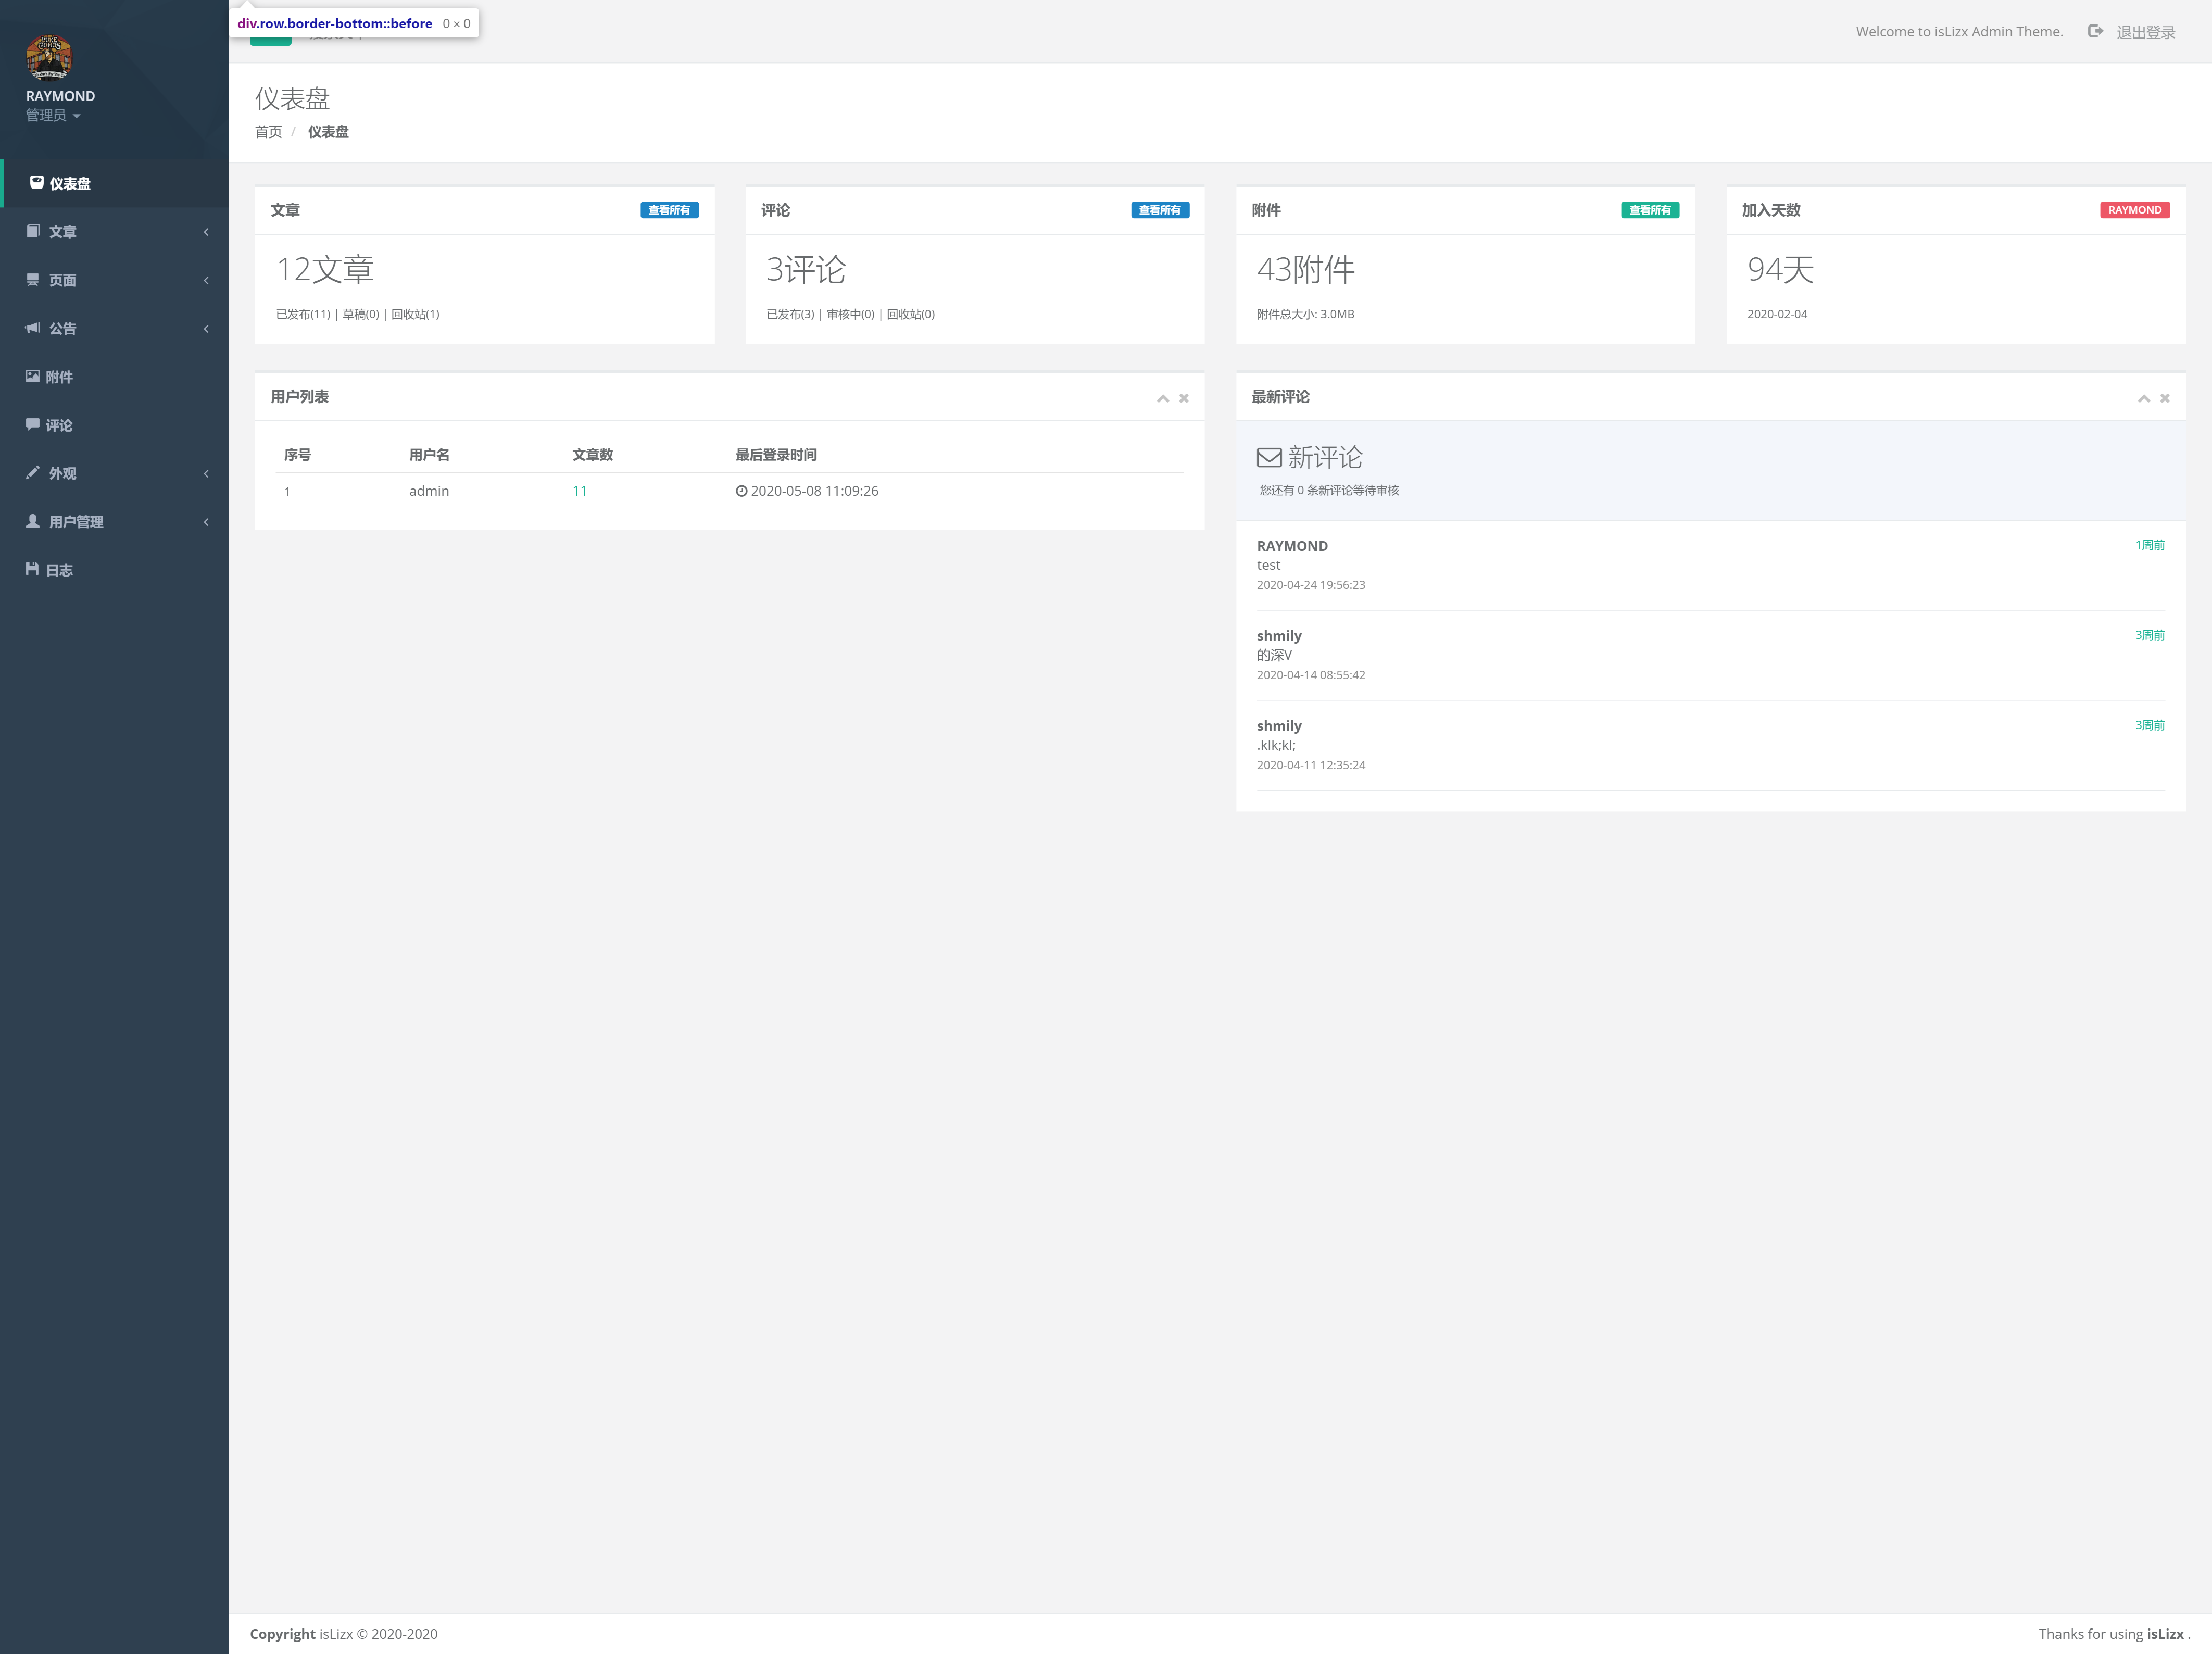Click the envelope icon beside 新评论

(1269, 458)
